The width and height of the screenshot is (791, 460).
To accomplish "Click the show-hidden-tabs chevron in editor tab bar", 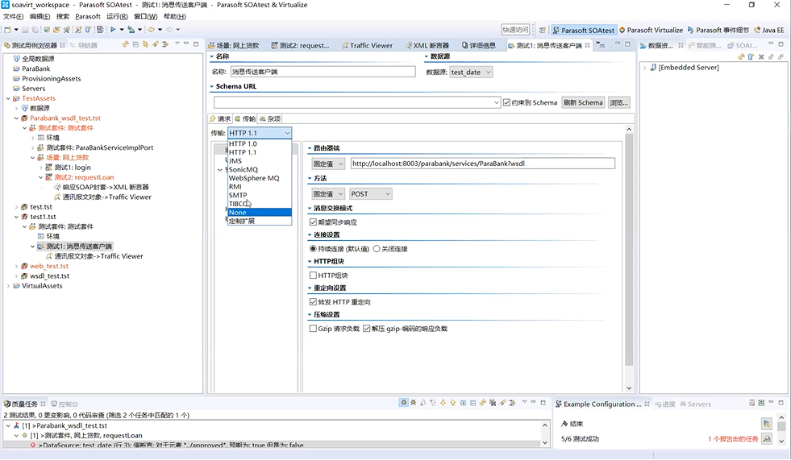I will (x=601, y=45).
